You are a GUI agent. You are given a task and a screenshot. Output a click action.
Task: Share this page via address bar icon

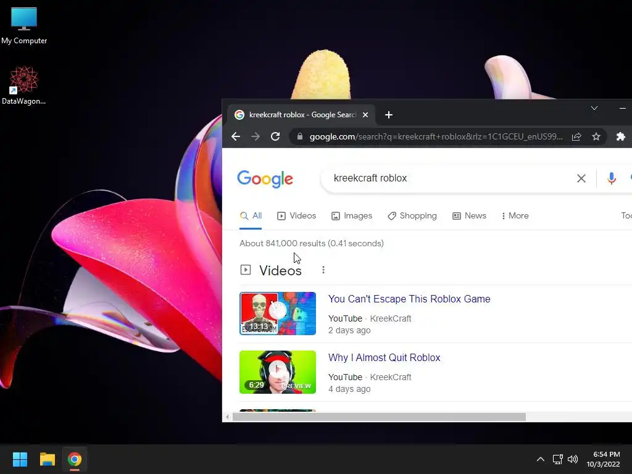pyautogui.click(x=576, y=136)
